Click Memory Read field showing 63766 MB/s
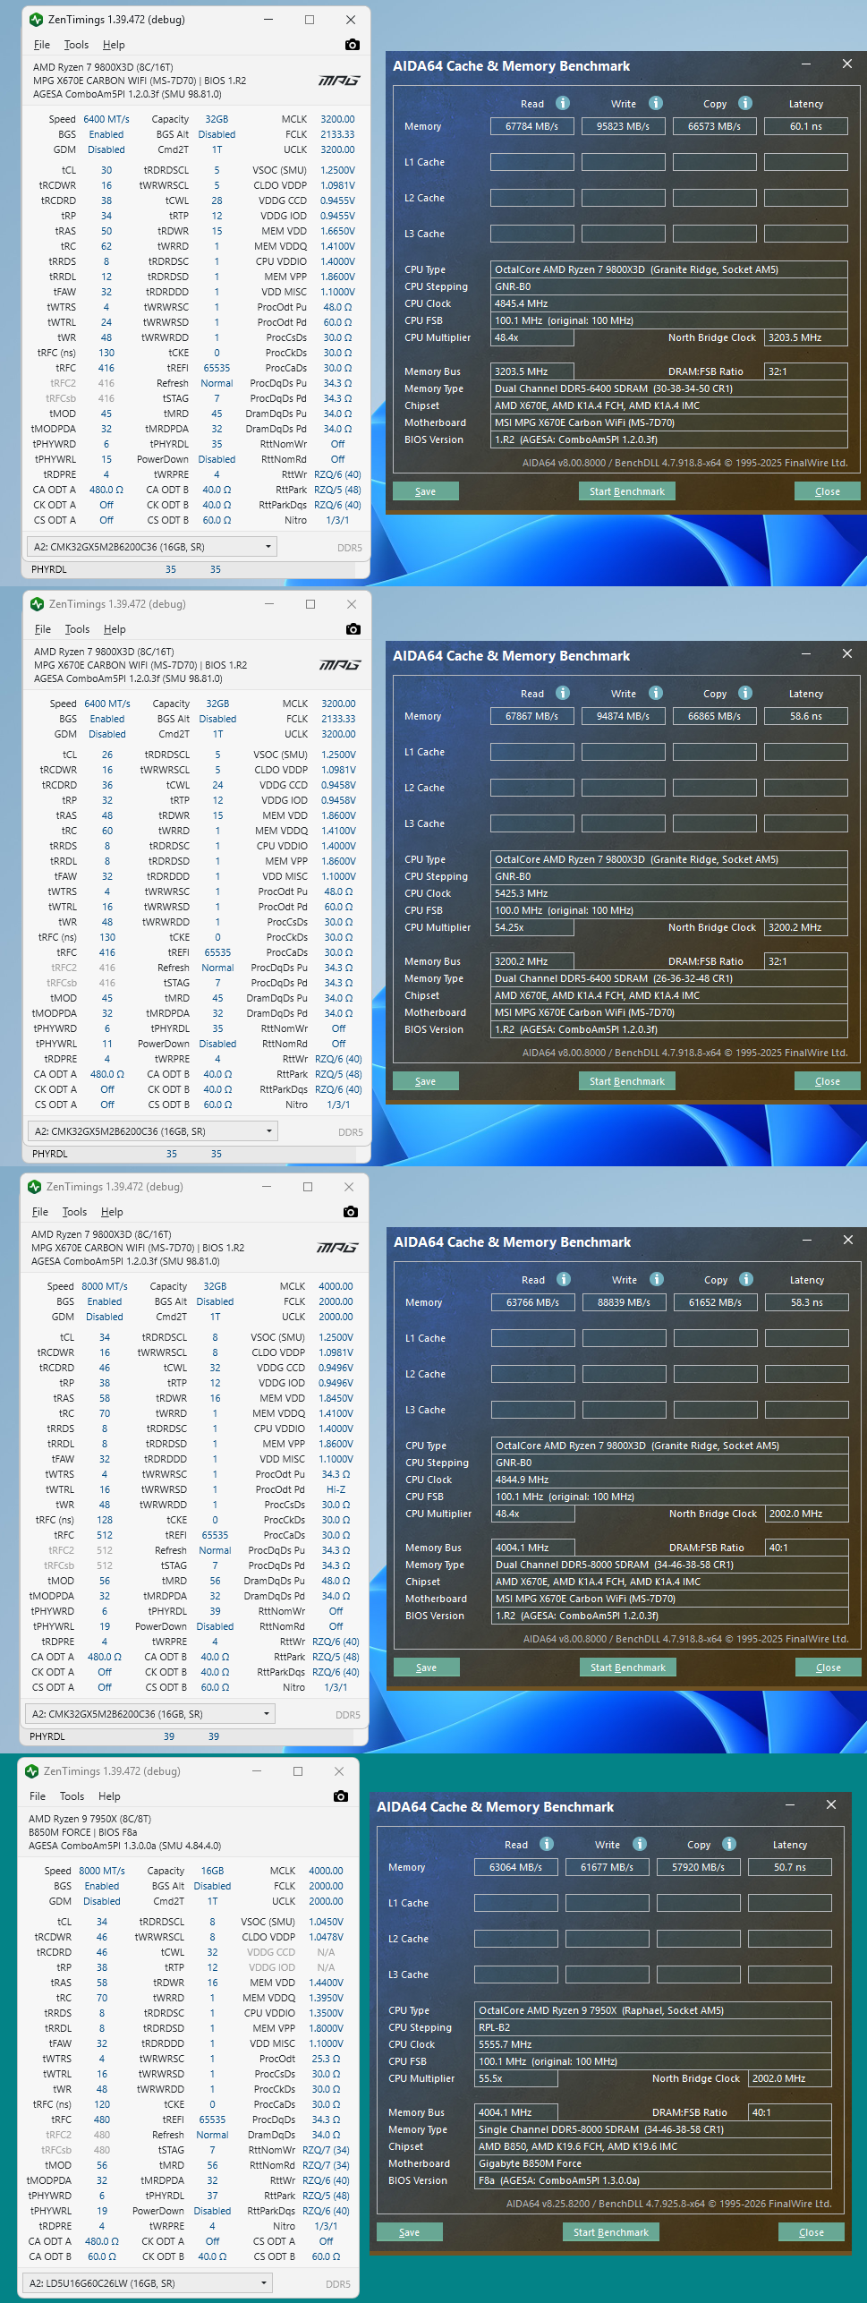The image size is (867, 2303). (532, 1302)
